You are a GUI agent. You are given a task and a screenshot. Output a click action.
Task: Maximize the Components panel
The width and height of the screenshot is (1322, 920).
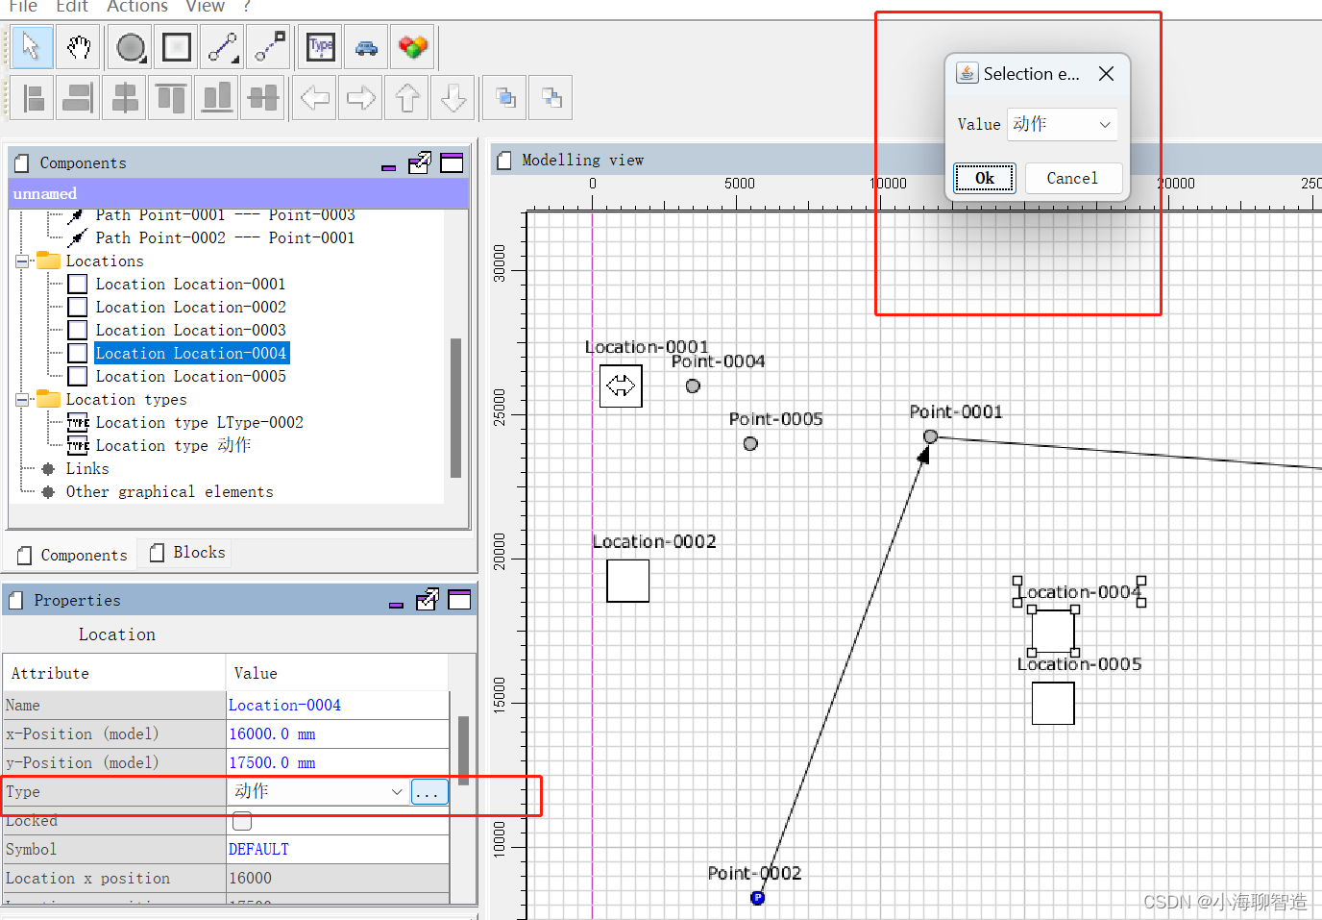tap(452, 163)
